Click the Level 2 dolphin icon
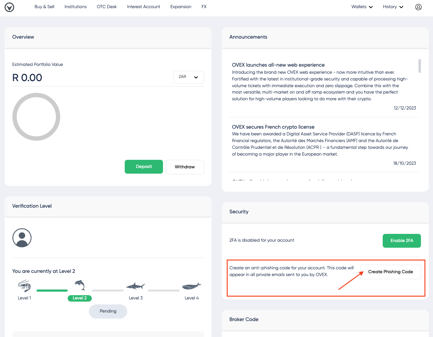 [80, 285]
